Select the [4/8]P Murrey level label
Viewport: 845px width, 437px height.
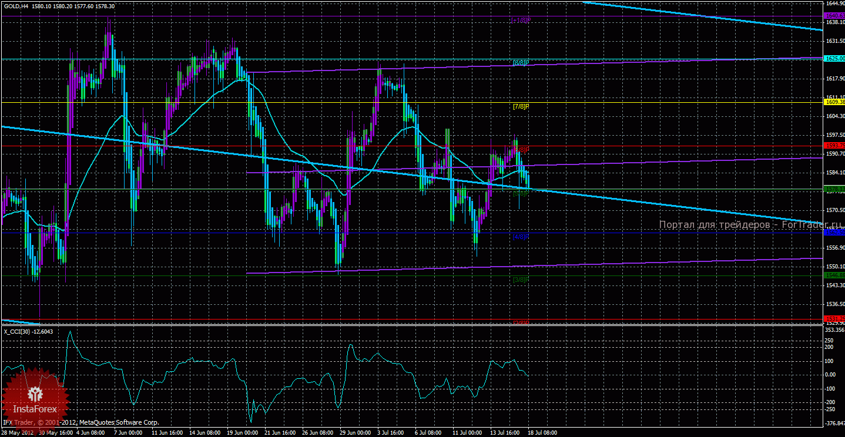(x=521, y=237)
